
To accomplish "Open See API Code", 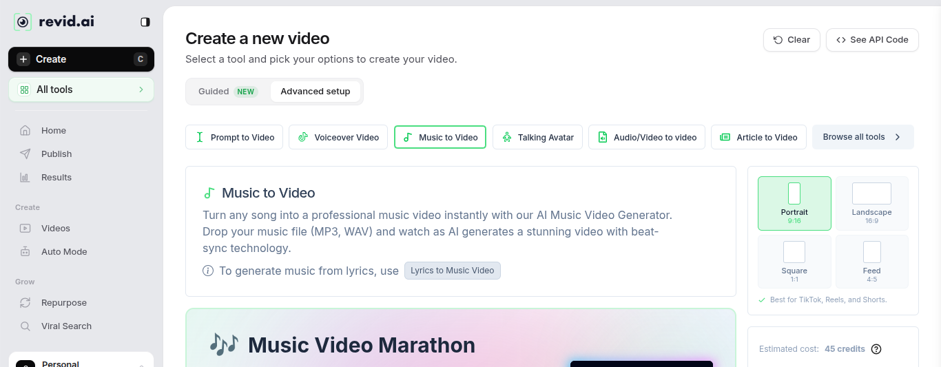I will pyautogui.click(x=872, y=40).
